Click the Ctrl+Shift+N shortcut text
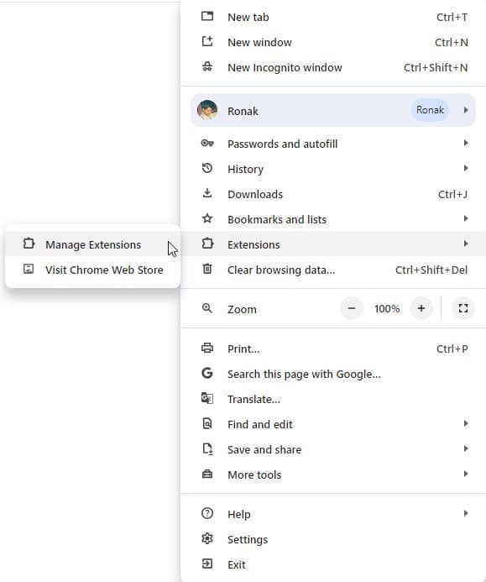 click(x=436, y=67)
